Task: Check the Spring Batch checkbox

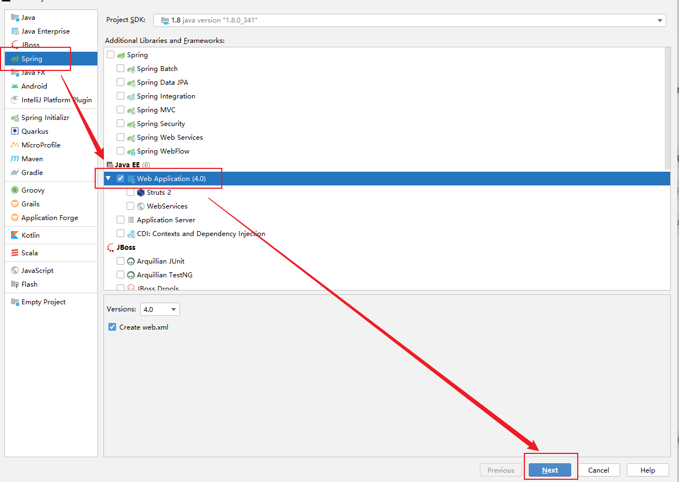Action: (x=121, y=69)
